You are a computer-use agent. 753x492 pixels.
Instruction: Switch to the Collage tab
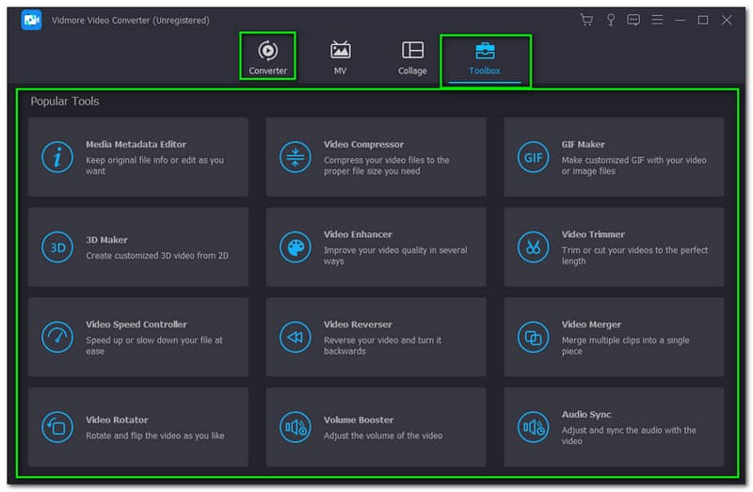click(412, 57)
